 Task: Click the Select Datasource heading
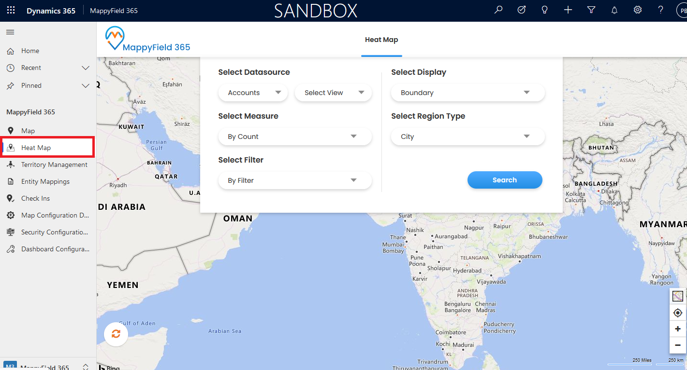[254, 72]
